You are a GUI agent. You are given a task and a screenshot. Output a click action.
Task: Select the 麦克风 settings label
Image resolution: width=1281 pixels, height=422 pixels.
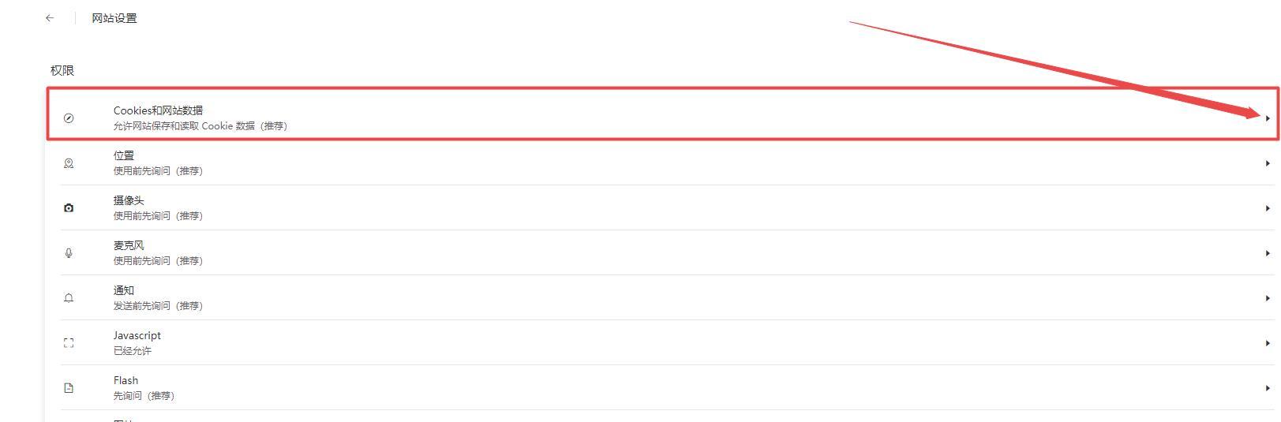(x=129, y=246)
